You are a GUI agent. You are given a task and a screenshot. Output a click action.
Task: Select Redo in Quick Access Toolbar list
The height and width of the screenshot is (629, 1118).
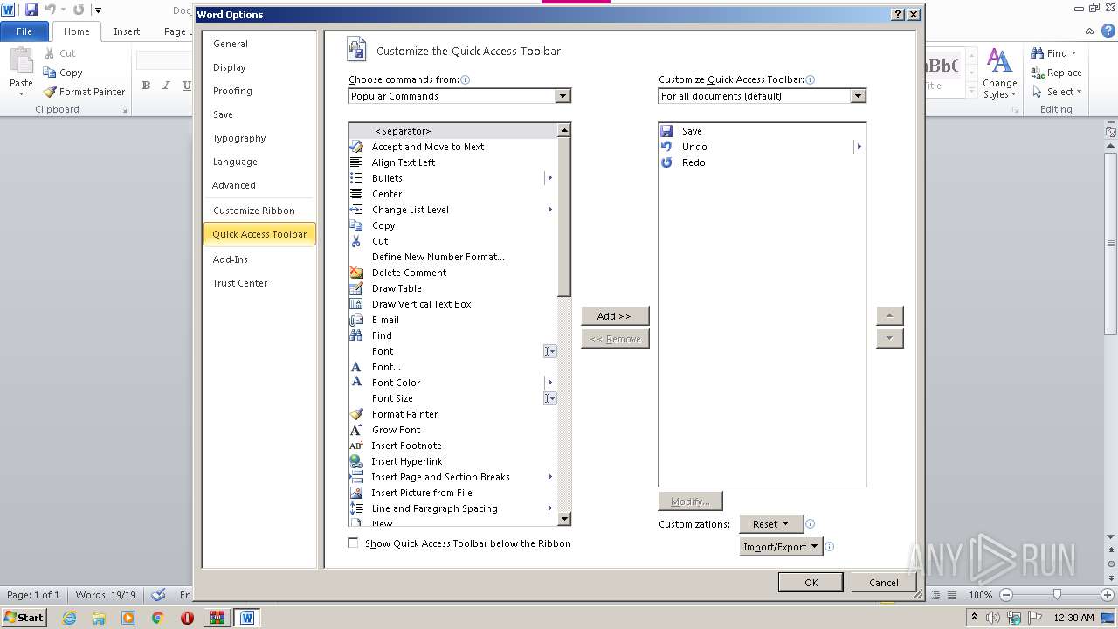[762, 162]
